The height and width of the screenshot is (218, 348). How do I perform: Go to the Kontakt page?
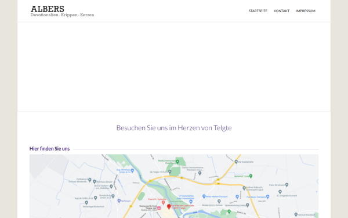pos(281,11)
